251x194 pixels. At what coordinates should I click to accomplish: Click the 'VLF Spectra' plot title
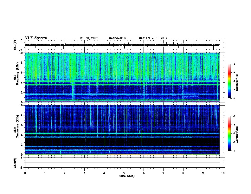[x=36, y=38]
